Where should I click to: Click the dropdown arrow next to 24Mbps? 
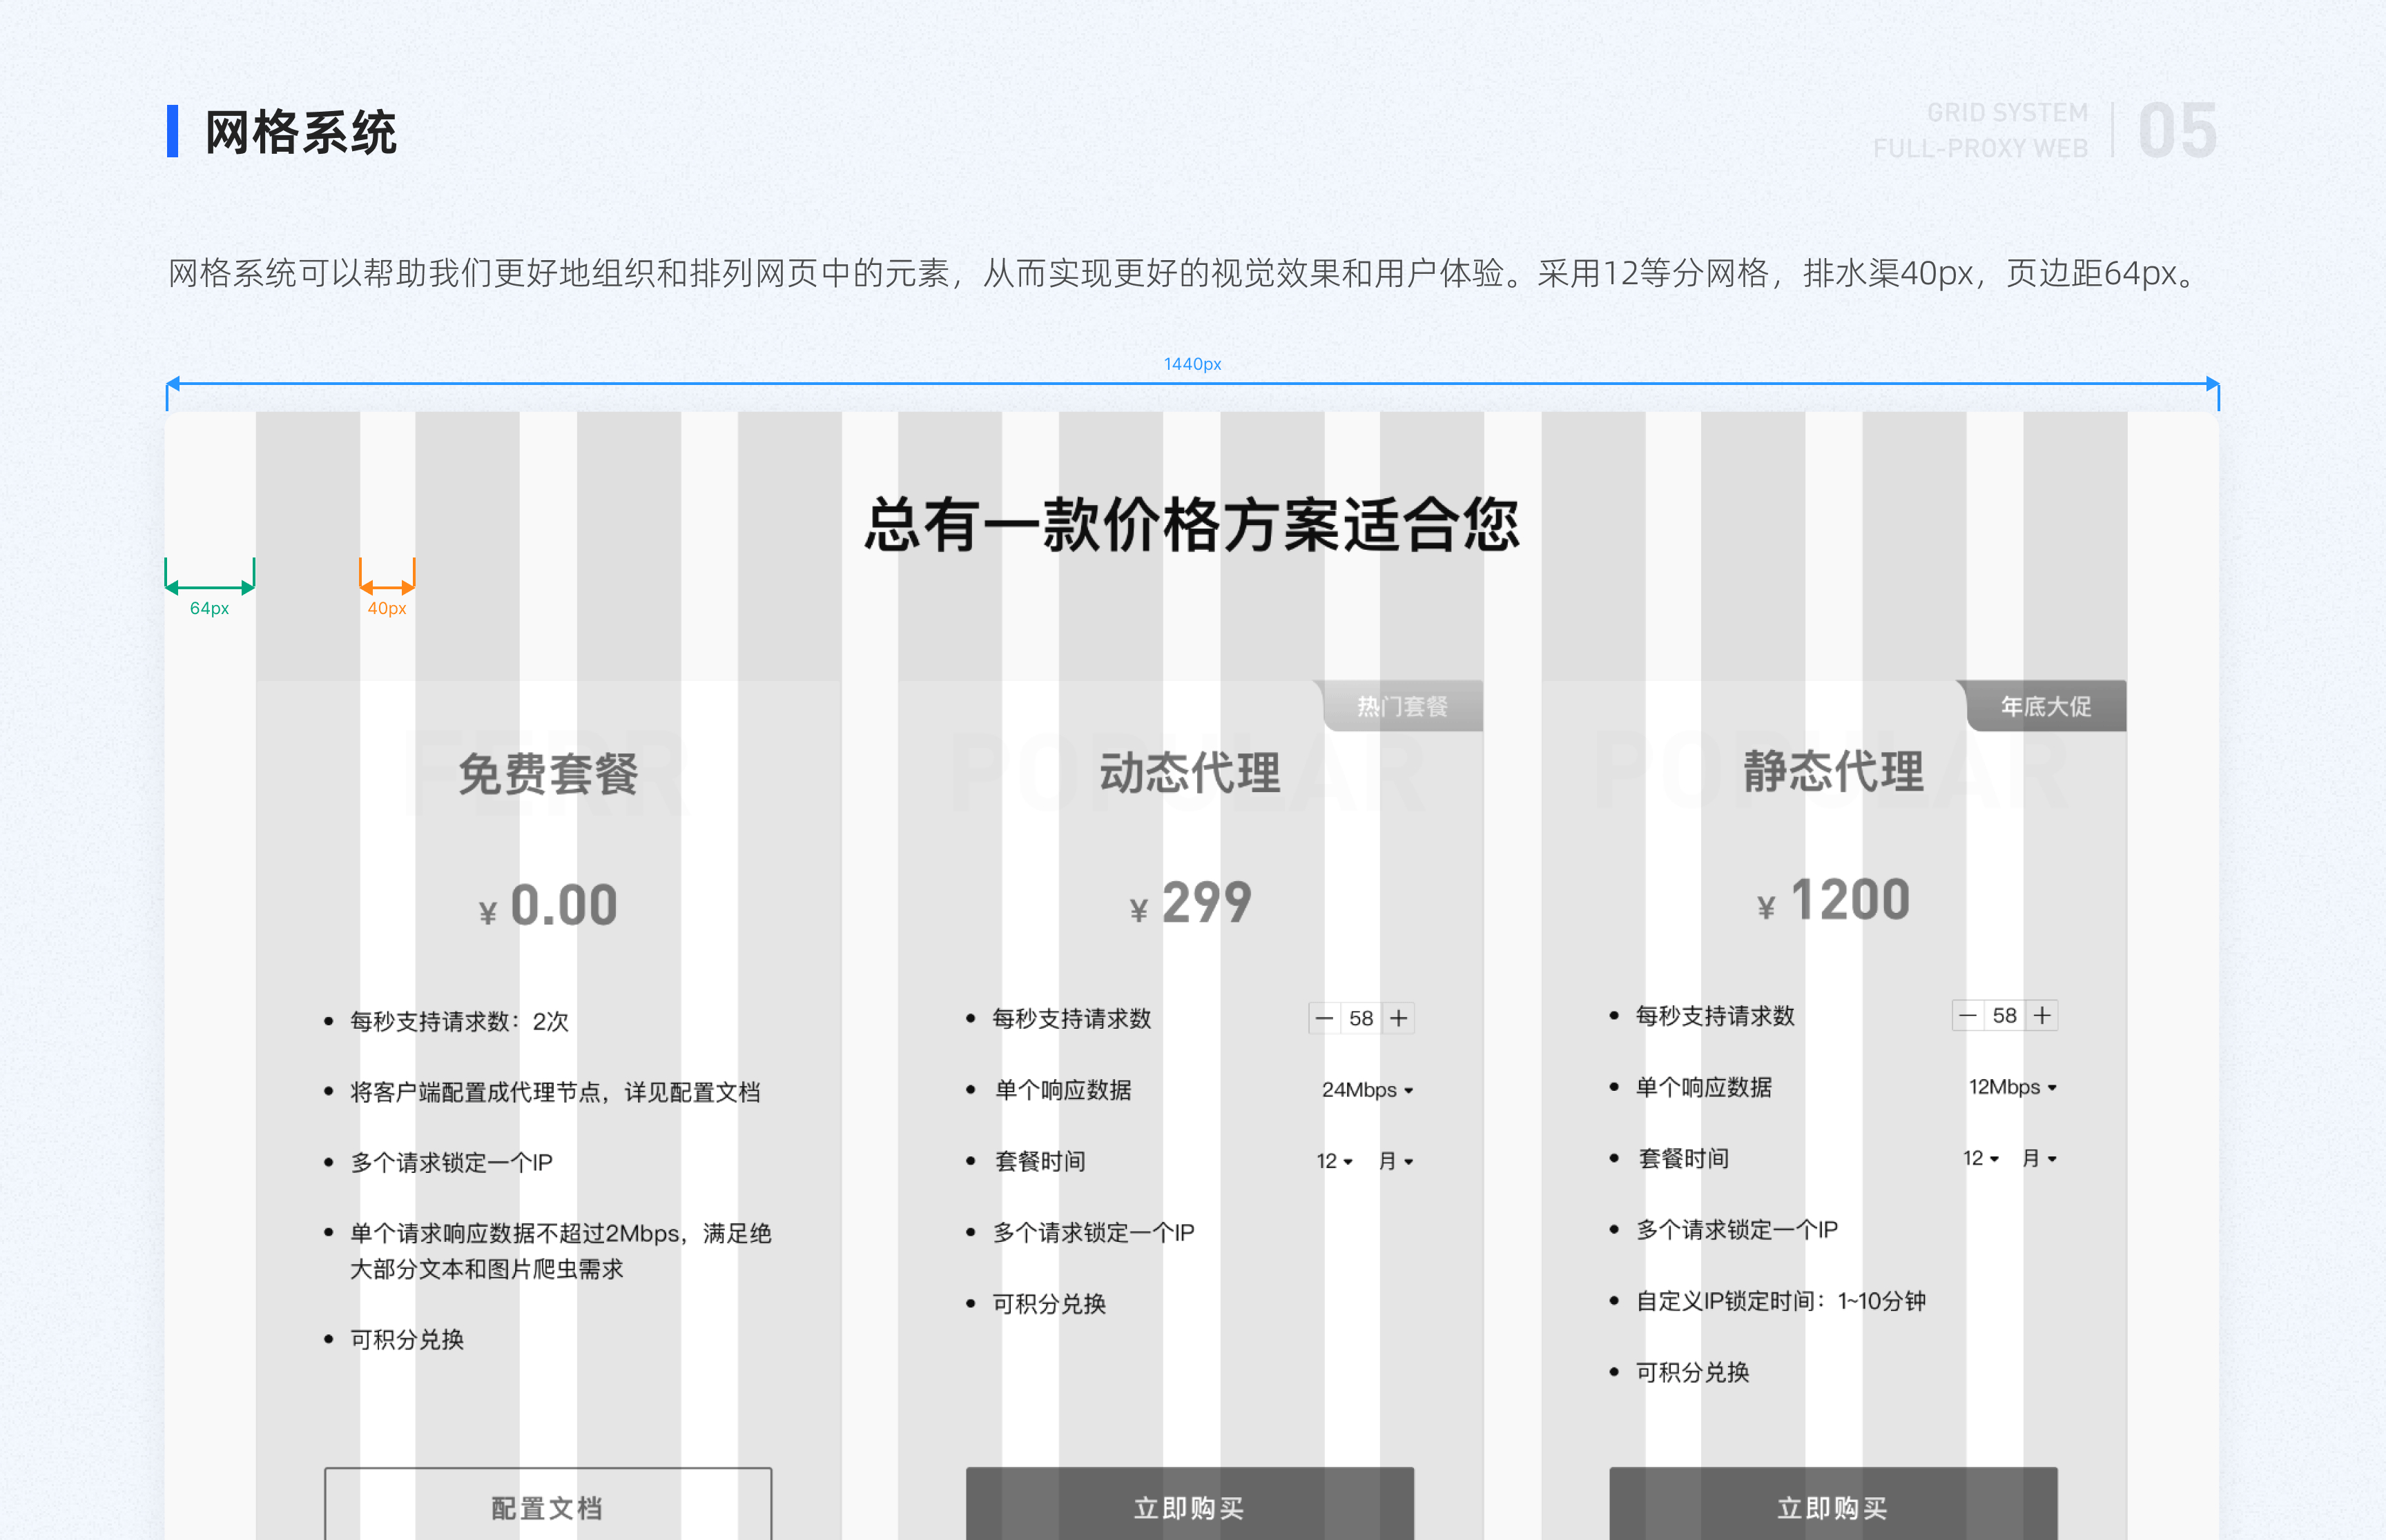pos(1408,1091)
